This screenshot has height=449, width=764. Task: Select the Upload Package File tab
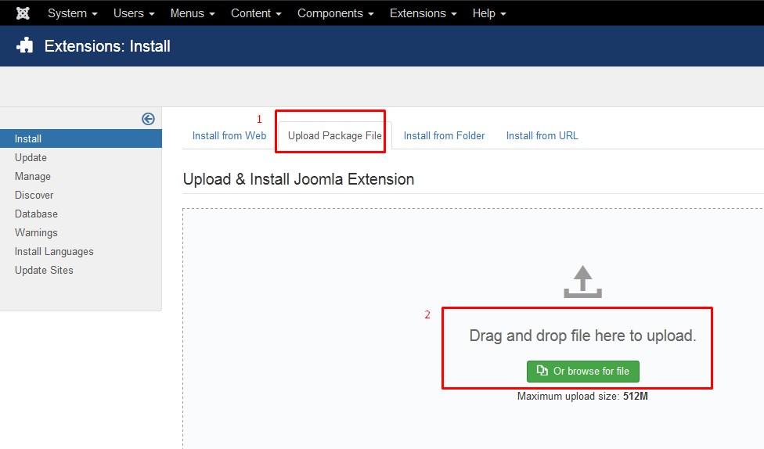(x=334, y=135)
